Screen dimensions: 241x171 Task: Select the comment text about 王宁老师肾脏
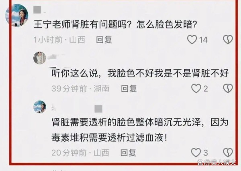[115, 24]
